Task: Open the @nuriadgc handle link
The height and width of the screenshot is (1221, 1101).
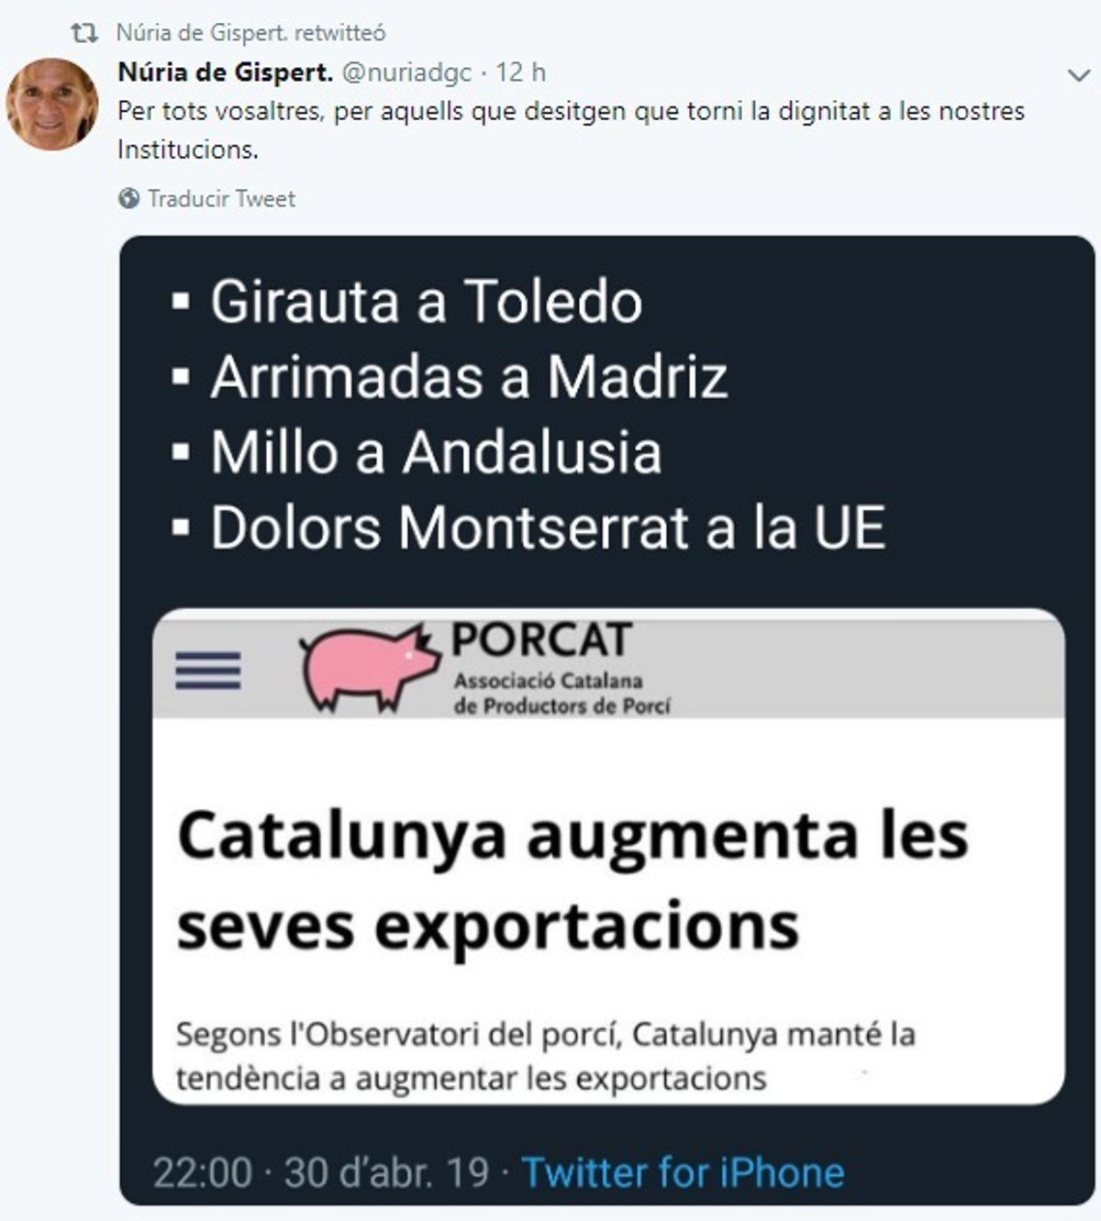Action: (x=406, y=72)
